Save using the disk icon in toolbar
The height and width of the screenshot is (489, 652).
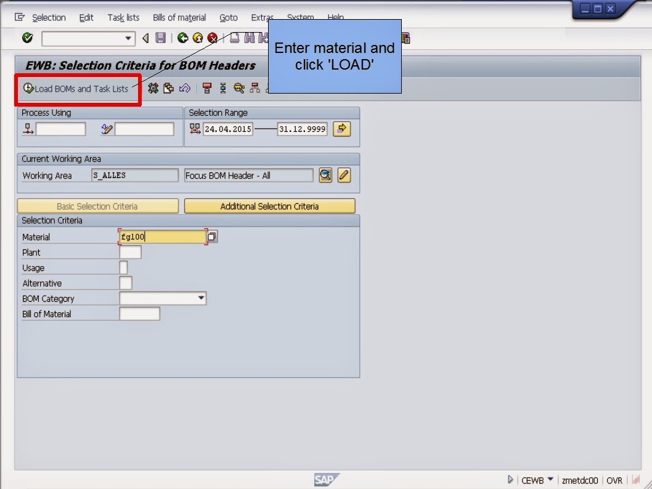tap(160, 38)
